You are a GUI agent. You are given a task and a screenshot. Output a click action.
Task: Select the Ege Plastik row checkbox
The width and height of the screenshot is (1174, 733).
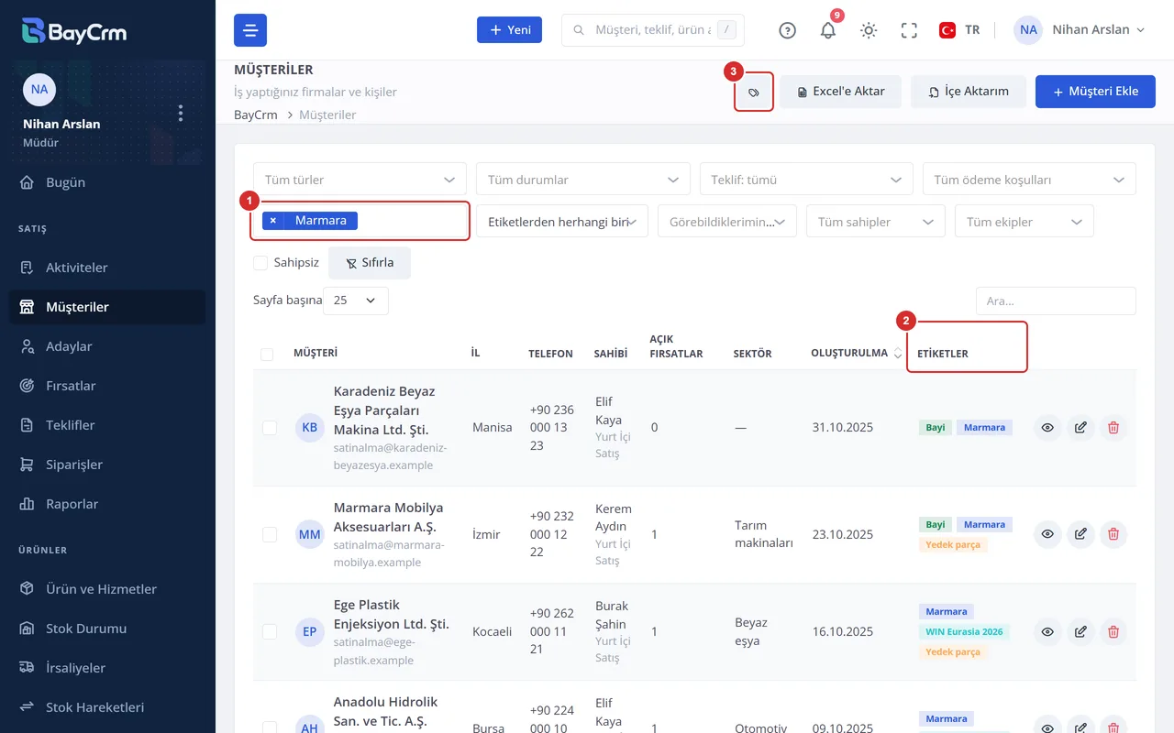click(x=270, y=631)
